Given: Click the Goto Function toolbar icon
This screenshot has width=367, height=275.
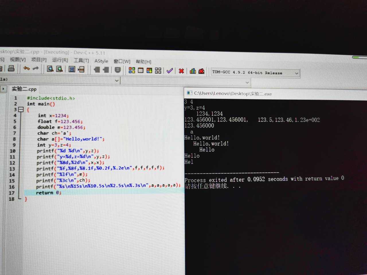Looking at the screenshot, I should coord(72,69).
